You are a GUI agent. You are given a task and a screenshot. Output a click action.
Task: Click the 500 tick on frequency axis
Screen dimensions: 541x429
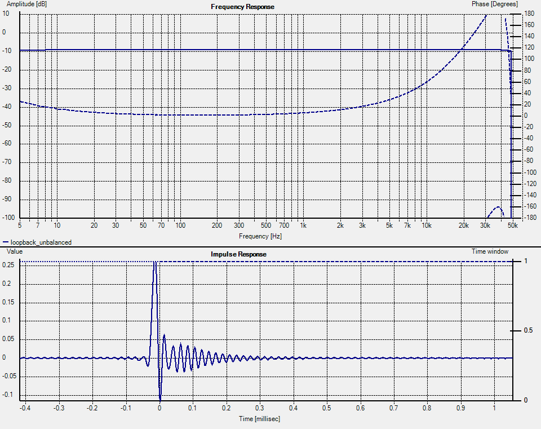pyautogui.click(x=266, y=225)
